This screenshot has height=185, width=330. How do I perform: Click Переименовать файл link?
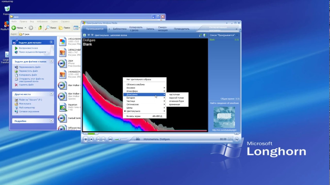[x=30, y=67]
